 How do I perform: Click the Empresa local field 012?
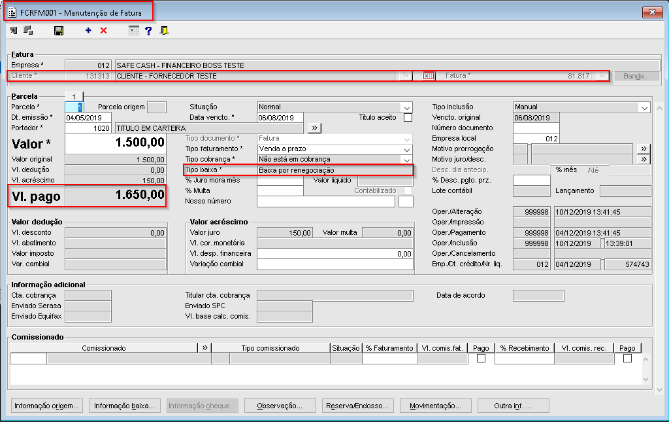(536, 139)
